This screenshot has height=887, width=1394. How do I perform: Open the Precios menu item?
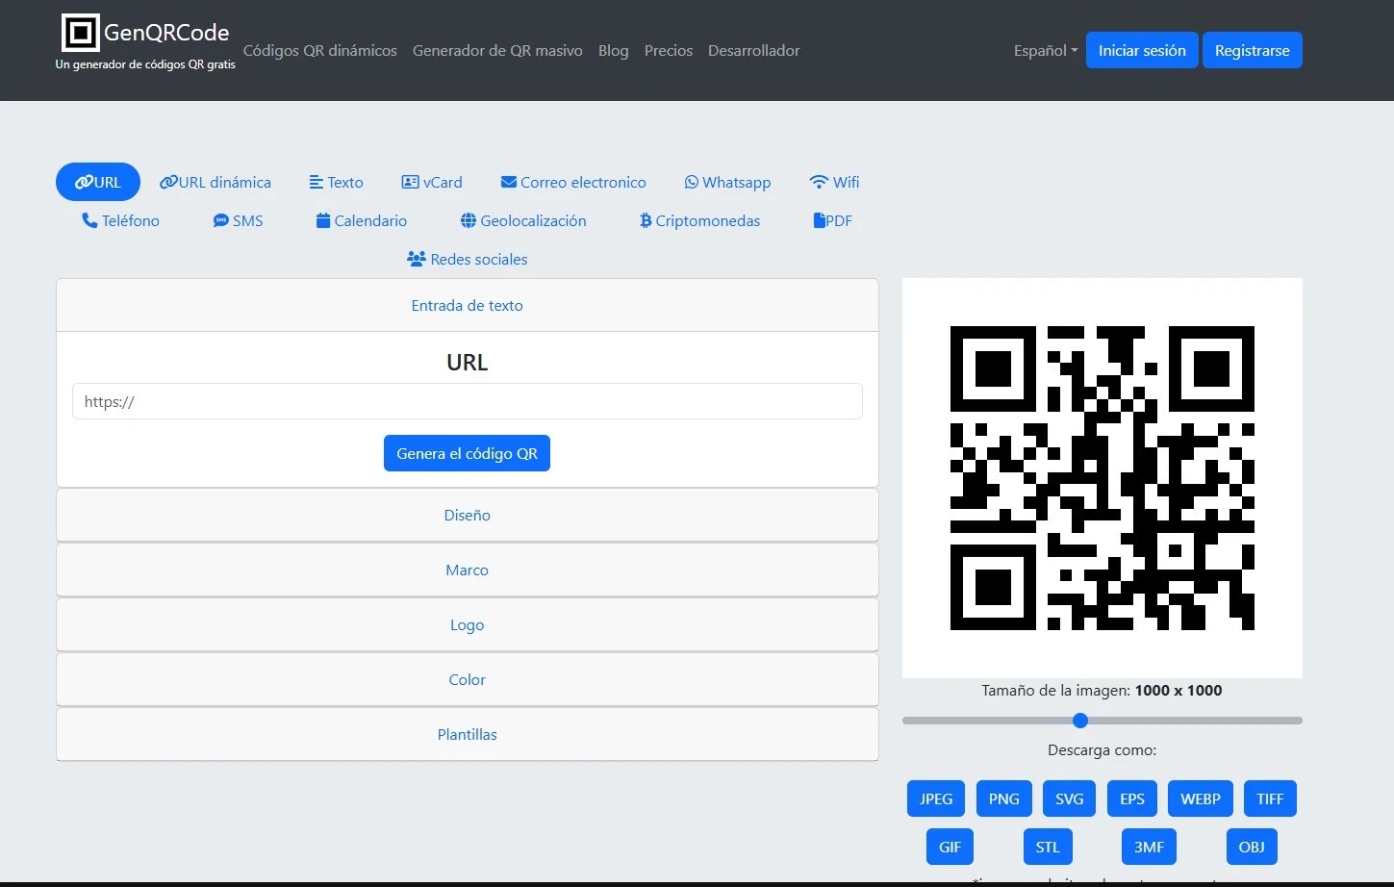[668, 51]
